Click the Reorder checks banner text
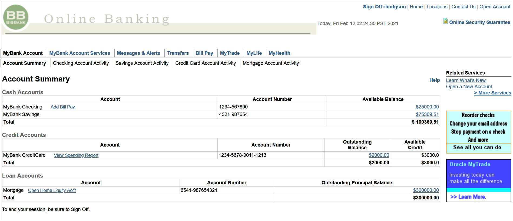Image resolution: width=513 pixels, height=221 pixels. coord(478,115)
